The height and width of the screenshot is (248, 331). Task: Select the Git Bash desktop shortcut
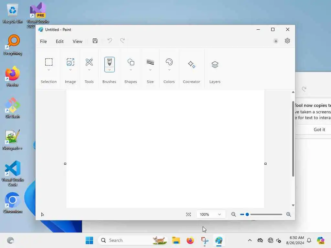(13, 108)
